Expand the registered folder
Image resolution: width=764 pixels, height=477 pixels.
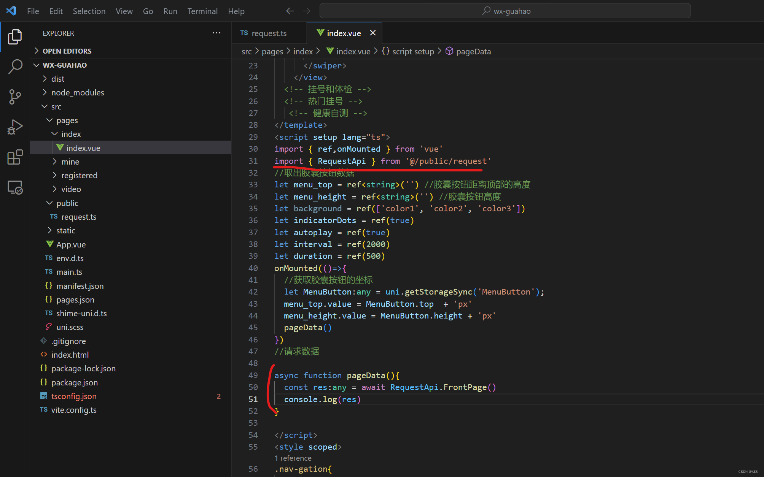[x=79, y=176]
